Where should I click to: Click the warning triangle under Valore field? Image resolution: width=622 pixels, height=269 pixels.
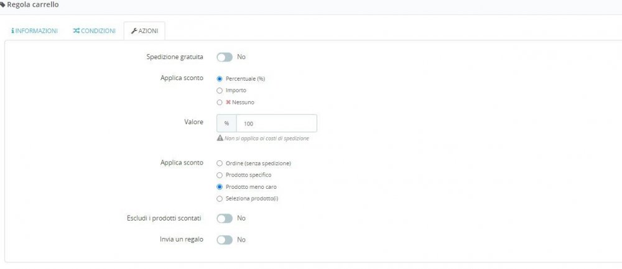coord(220,139)
